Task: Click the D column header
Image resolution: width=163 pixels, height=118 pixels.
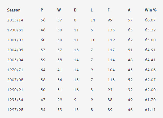Action: coord(75,10)
